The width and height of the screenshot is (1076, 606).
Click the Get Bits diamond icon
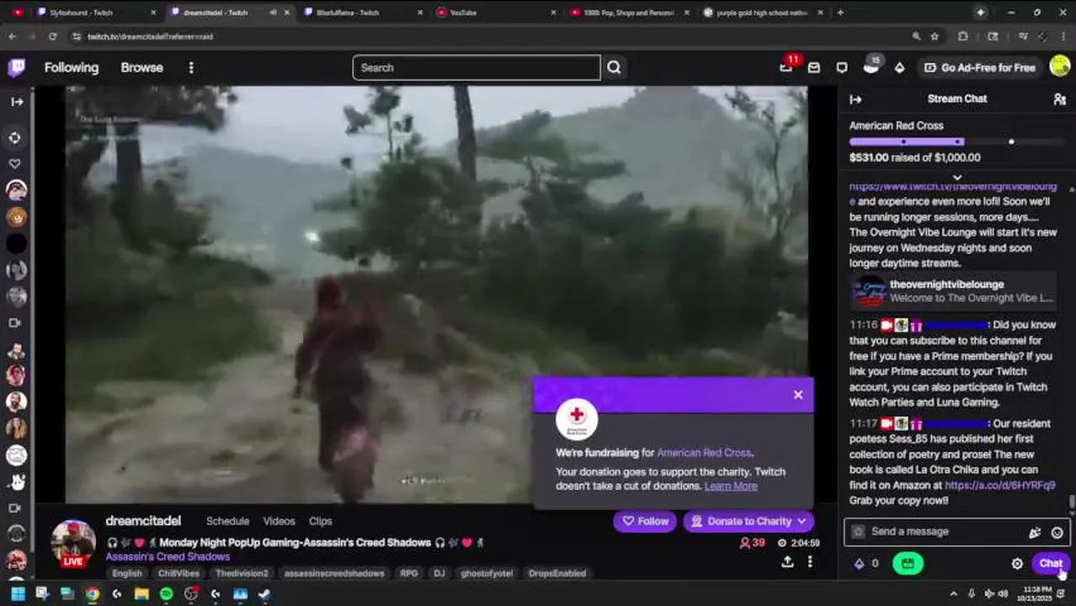899,67
